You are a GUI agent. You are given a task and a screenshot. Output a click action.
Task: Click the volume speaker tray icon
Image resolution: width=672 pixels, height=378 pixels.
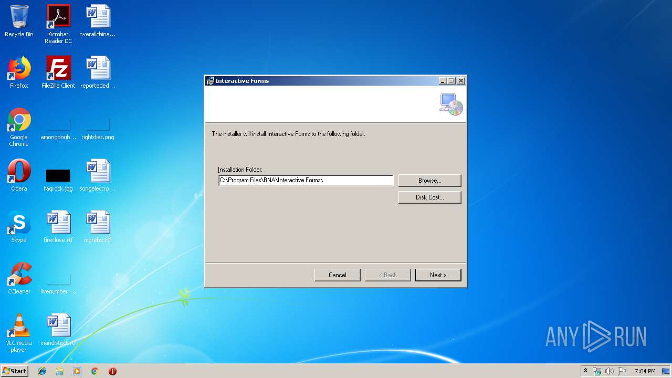(609, 371)
